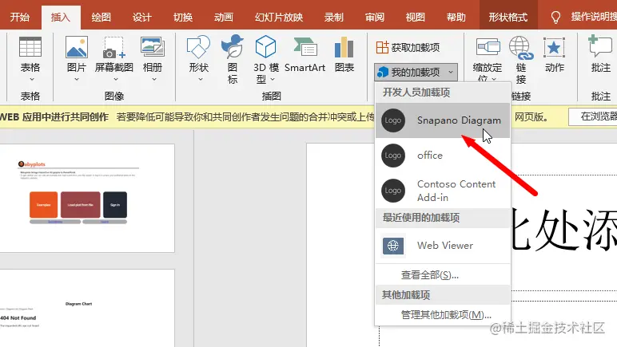The width and height of the screenshot is (617, 347).
Task: Click the 相册 photo album icon
Action: pyautogui.click(x=153, y=47)
